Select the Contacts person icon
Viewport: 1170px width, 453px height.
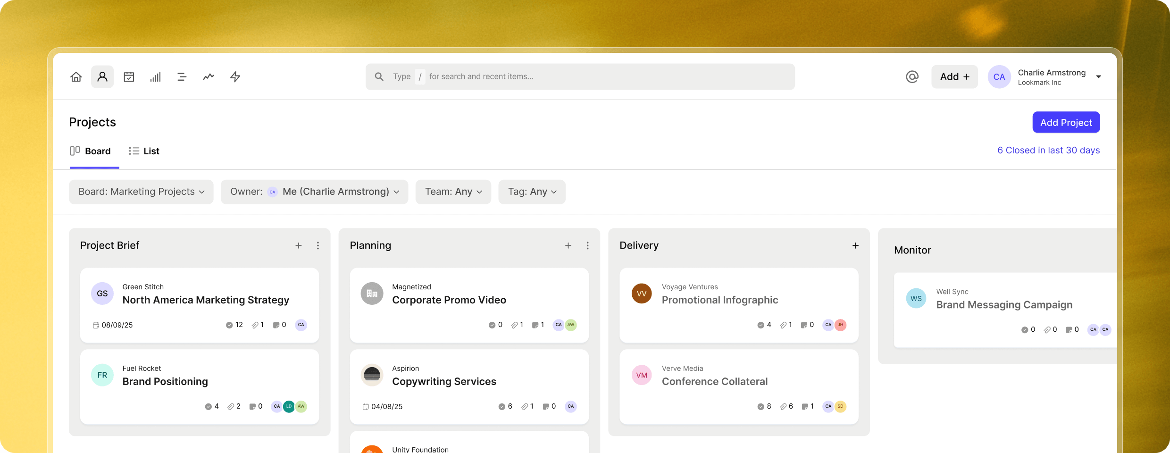pos(102,76)
